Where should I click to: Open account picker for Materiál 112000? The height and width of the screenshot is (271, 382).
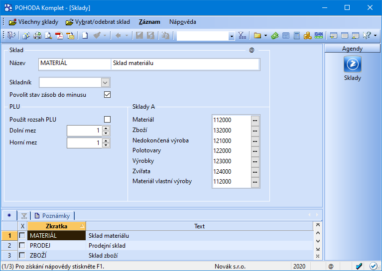point(255,120)
